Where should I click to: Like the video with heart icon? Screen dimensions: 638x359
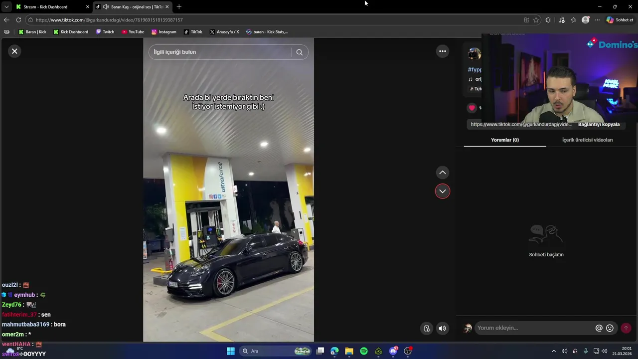tap(472, 108)
